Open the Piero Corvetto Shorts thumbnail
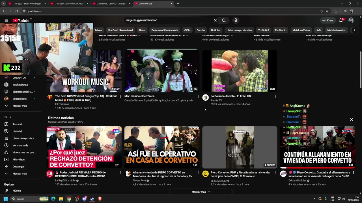362x203 pixels. pos(240,147)
